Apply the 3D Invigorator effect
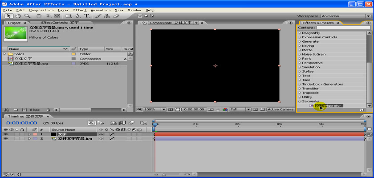 (x=328, y=105)
